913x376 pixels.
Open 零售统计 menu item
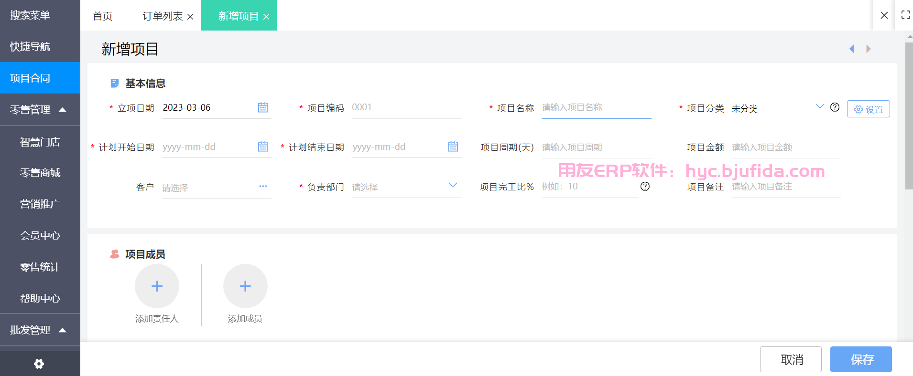point(40,267)
